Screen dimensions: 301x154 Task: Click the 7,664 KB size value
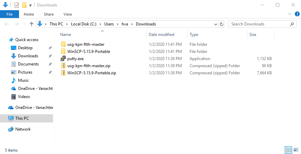(x=264, y=73)
